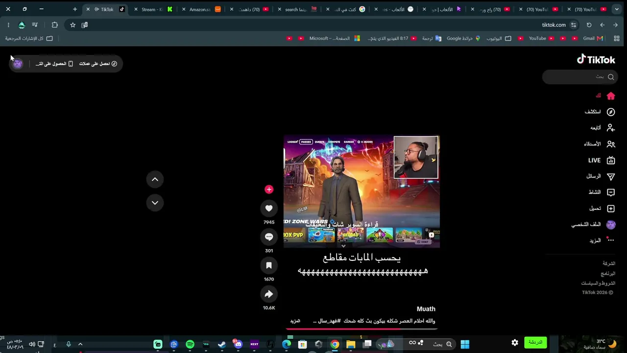Reload the page

[x=589, y=25]
